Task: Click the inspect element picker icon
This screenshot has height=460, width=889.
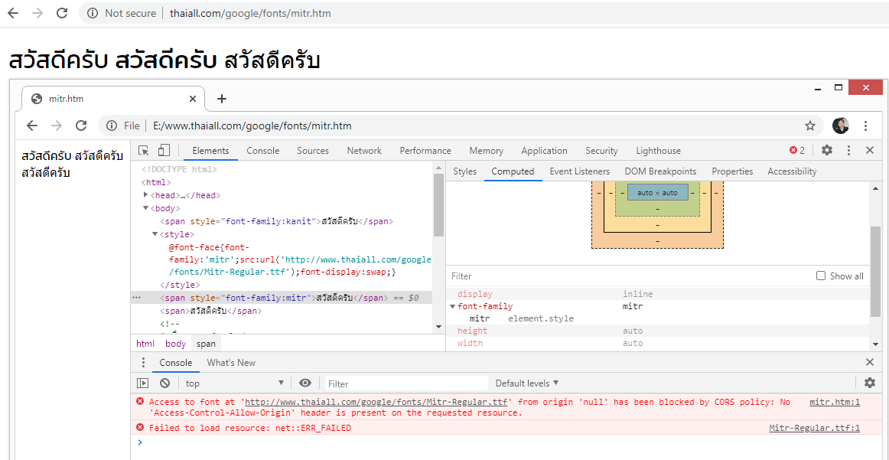Action: pyautogui.click(x=144, y=151)
